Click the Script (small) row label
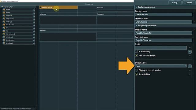This screenshot has width=196, height=110. point(9,37)
